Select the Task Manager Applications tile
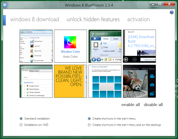The height and width of the screenshot is (139, 178). click(36, 81)
